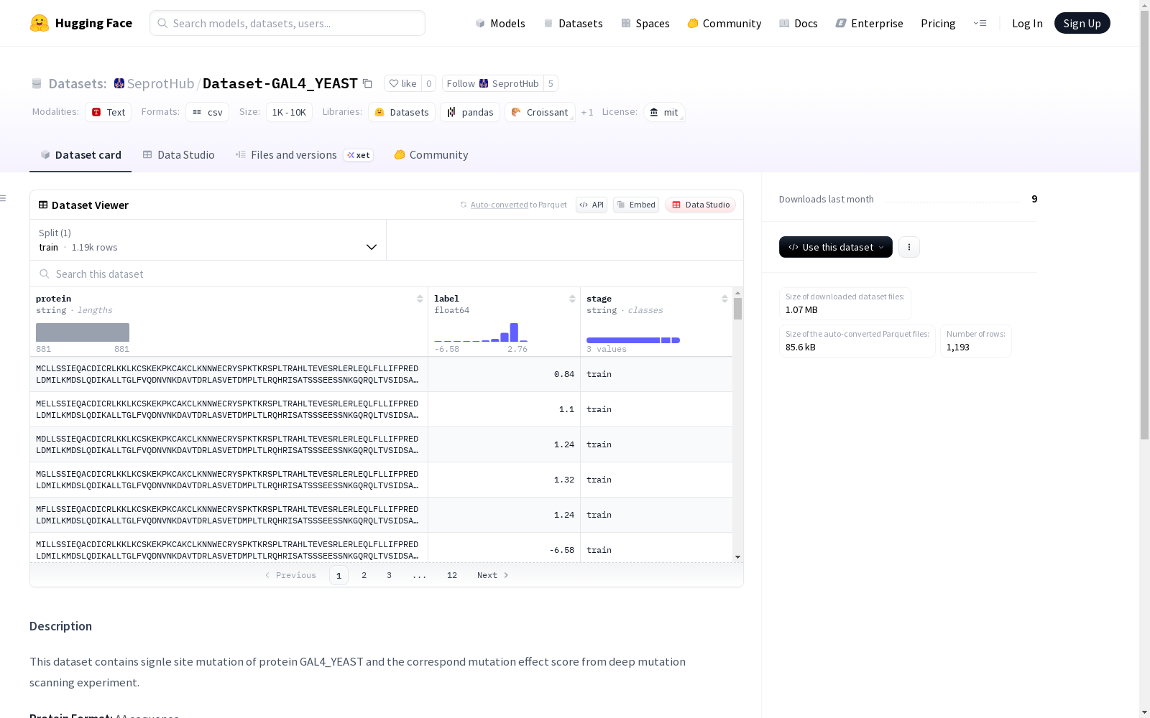Open Files and versions tab

click(304, 155)
